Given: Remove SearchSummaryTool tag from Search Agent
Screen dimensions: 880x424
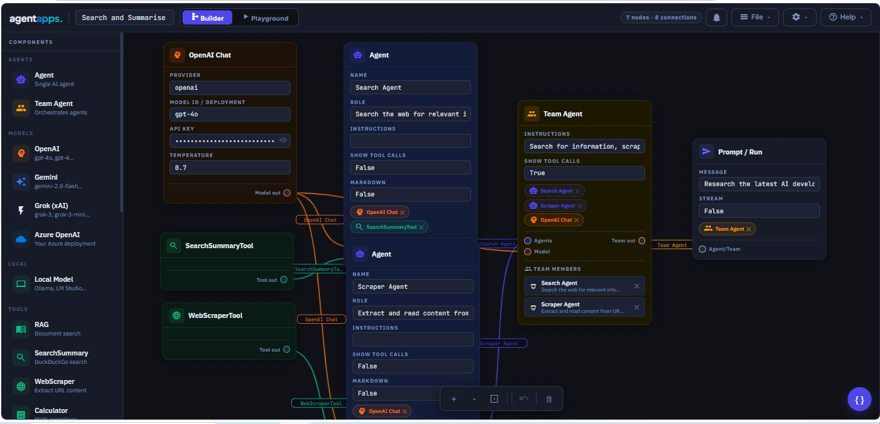Looking at the screenshot, I should (x=421, y=227).
